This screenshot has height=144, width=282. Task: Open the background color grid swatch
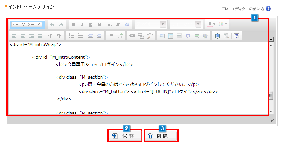[x=223, y=24]
